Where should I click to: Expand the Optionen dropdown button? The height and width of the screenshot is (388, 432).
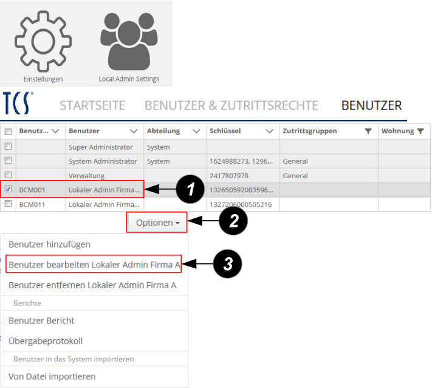tap(157, 223)
